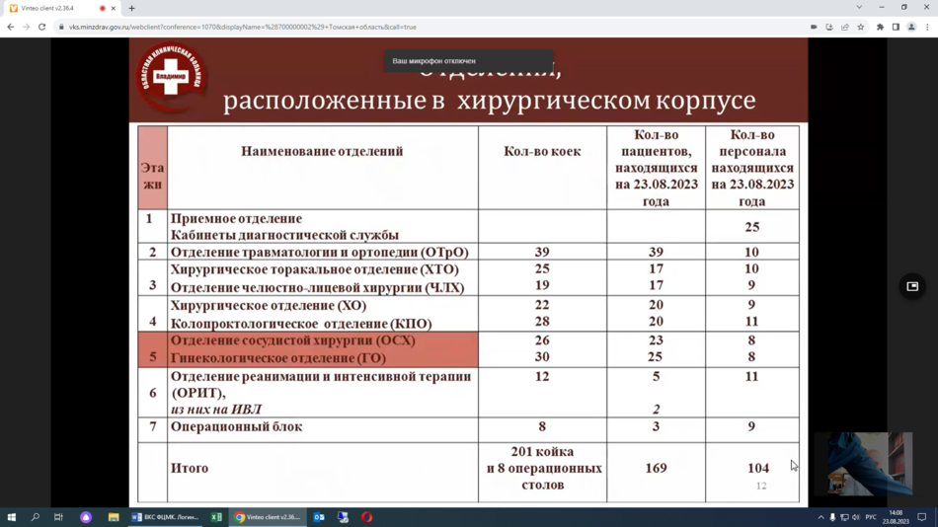Click the '169' total patients cell

coord(657,469)
